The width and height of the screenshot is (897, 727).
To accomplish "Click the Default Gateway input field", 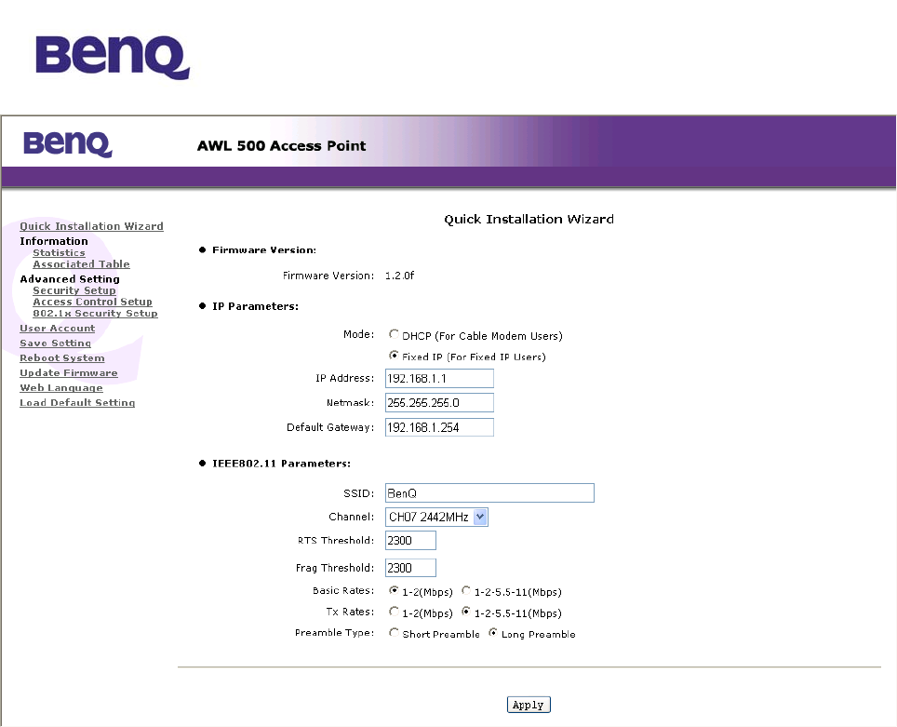I will [x=439, y=427].
